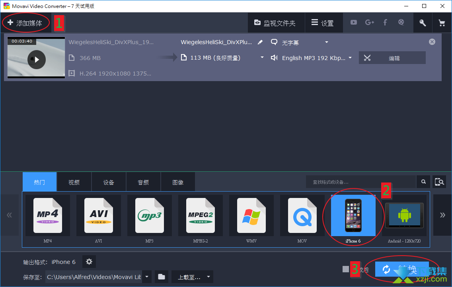Expand the save path dropdown arrow
This screenshot has width=452, height=287.
click(x=147, y=277)
